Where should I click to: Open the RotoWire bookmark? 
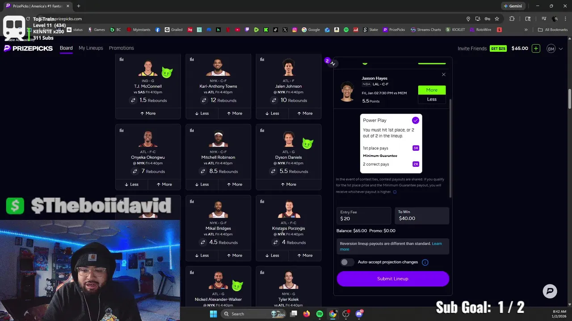point(480,30)
